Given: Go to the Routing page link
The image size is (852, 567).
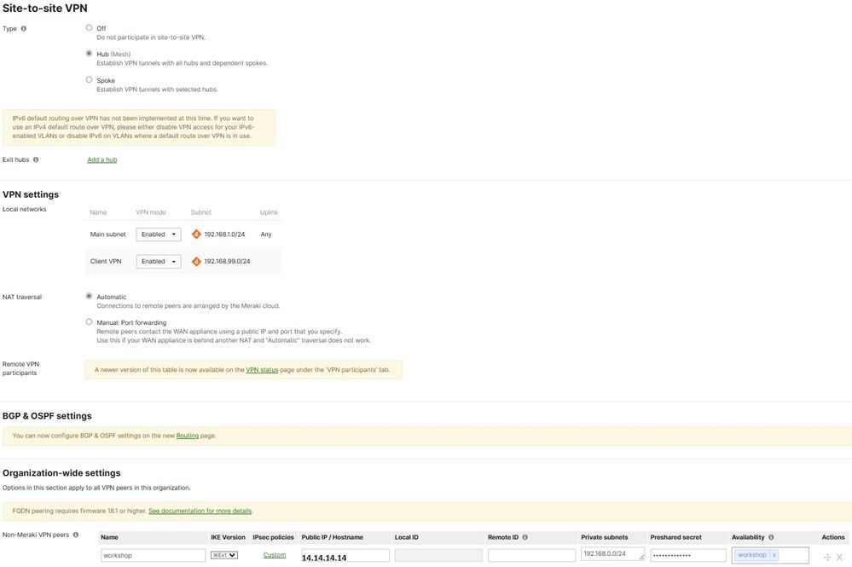Looking at the screenshot, I should point(187,436).
